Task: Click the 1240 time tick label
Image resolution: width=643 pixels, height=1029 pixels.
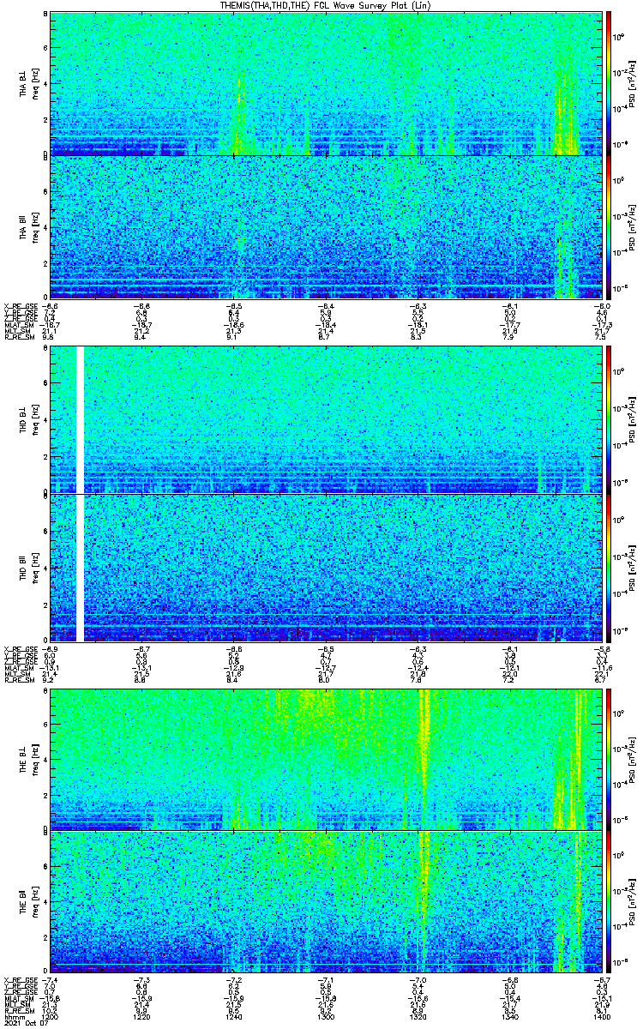Action: pos(234,1016)
